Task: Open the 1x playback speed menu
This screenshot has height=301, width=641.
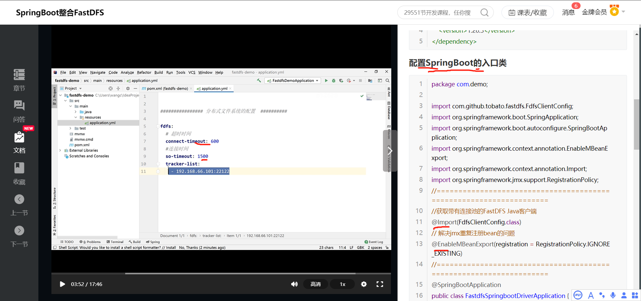Action: point(343,284)
